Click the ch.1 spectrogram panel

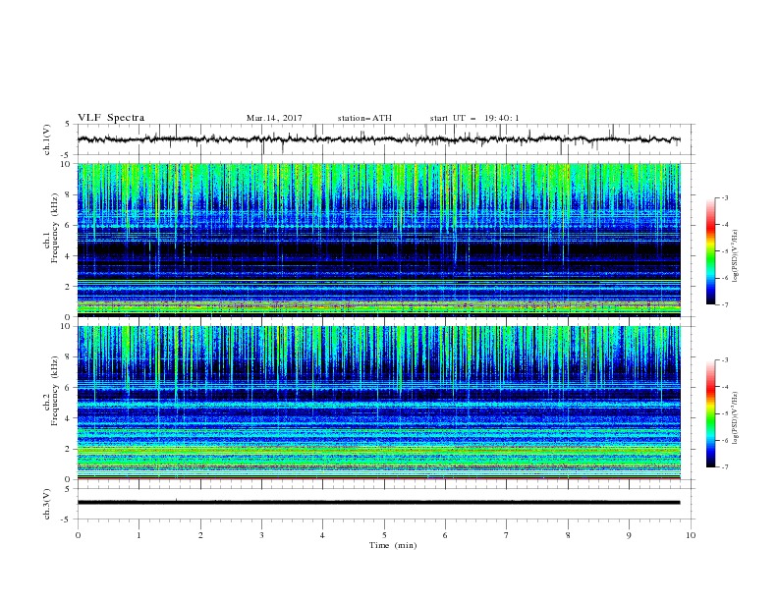pos(379,240)
